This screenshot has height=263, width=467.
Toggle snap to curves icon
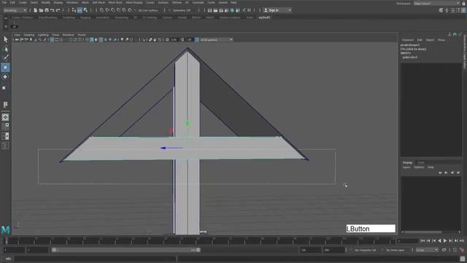(x=107, y=10)
